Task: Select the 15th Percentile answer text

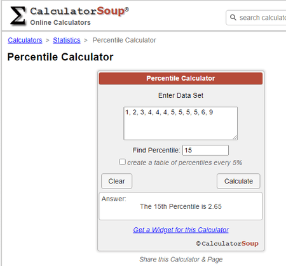Action: click(x=180, y=206)
